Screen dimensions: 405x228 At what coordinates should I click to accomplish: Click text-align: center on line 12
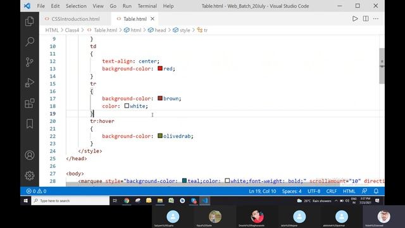pos(131,61)
